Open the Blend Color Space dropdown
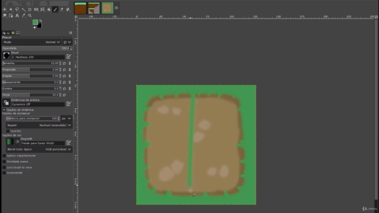This screenshot has width=379, height=213. click(39, 149)
